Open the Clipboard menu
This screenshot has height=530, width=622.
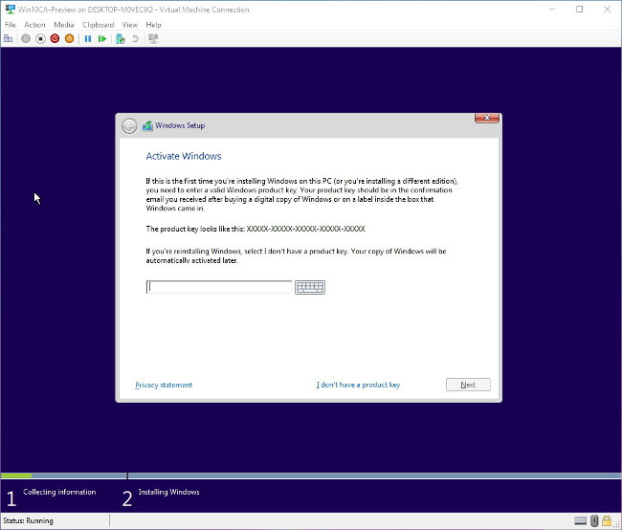click(x=99, y=25)
